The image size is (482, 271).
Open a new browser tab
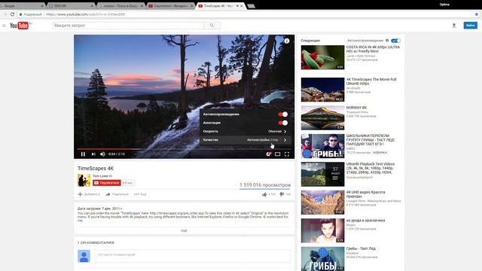251,6
